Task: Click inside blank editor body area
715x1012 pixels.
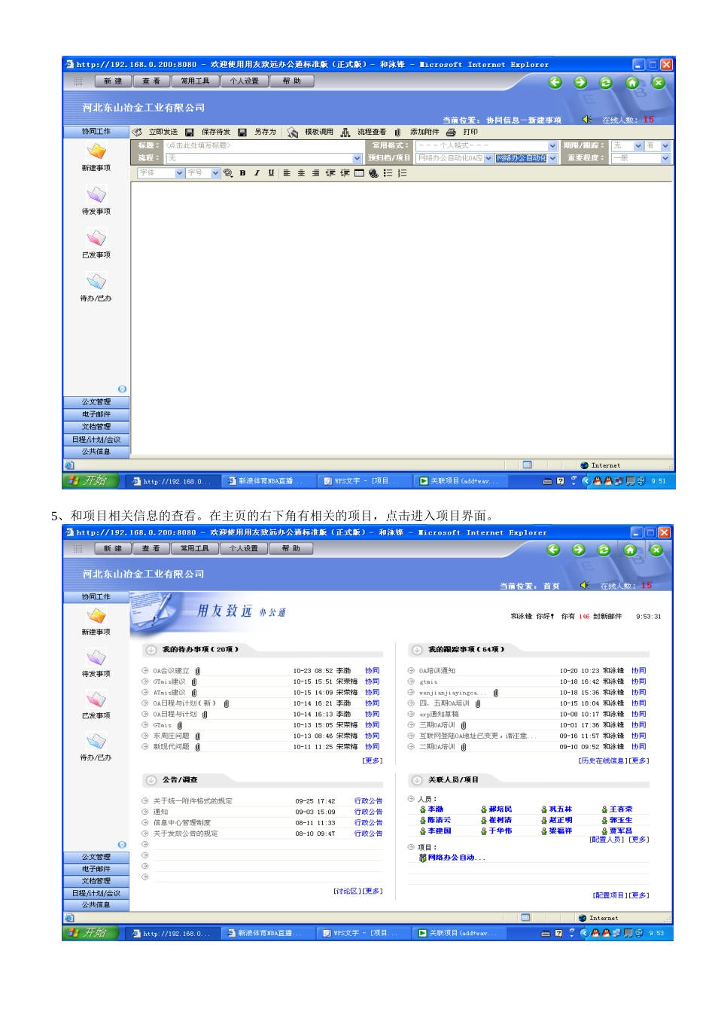Action: point(401,316)
